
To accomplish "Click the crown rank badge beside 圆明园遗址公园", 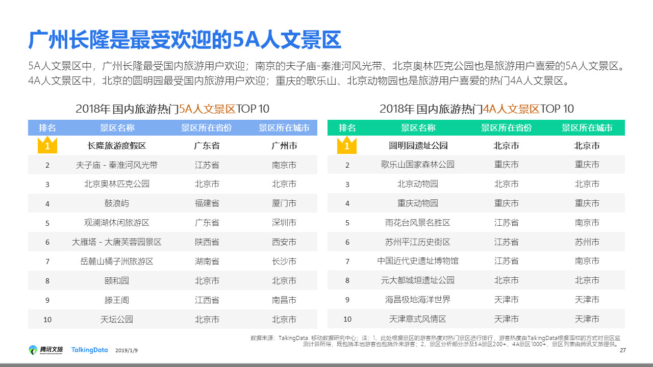I will coord(347,145).
